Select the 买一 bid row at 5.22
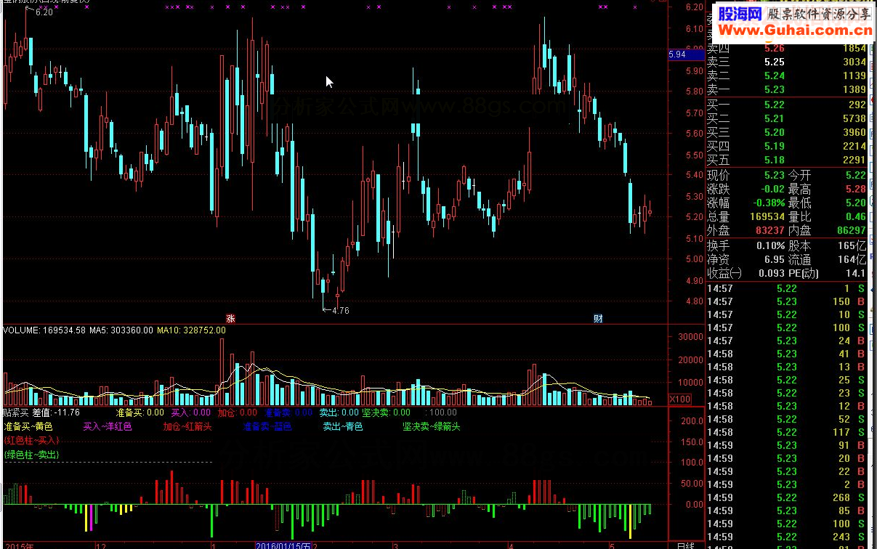877x549 pixels. pyautogui.click(x=787, y=105)
